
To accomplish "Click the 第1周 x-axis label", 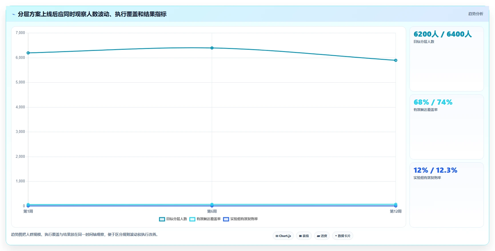I will [x=28, y=212].
